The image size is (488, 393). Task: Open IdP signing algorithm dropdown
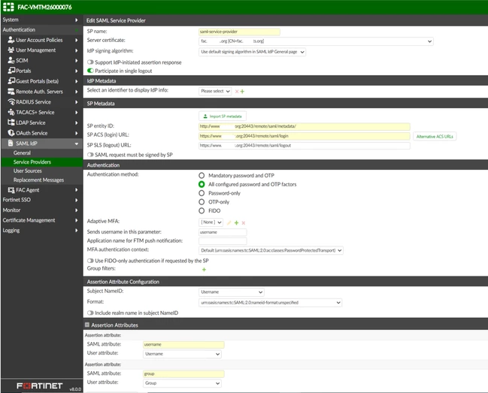[252, 52]
